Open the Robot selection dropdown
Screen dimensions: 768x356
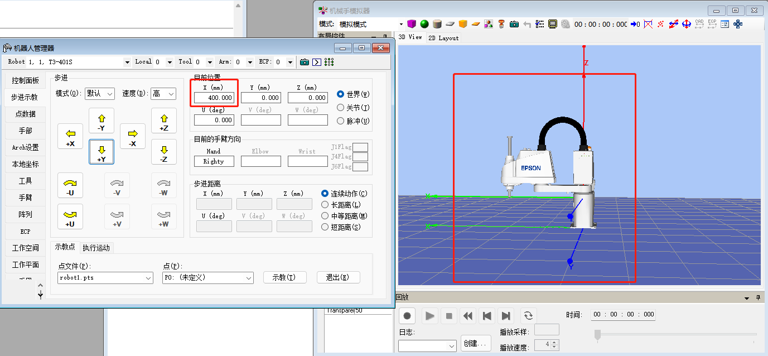click(127, 62)
